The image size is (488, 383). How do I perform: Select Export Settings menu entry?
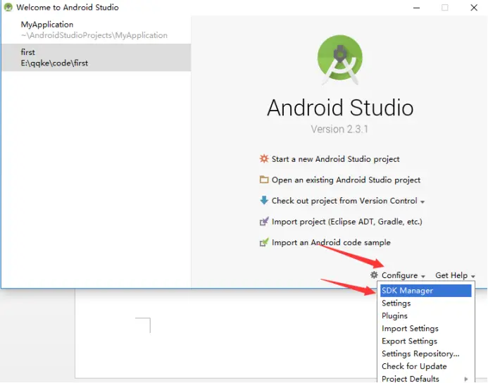[x=425, y=341]
